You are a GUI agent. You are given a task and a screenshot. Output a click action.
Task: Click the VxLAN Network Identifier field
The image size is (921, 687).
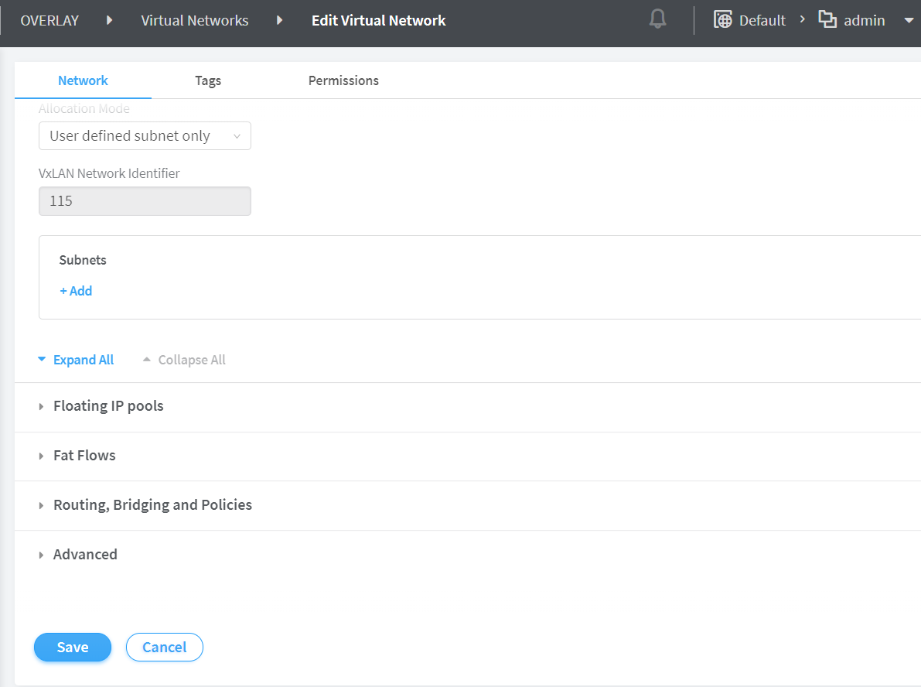tap(145, 201)
